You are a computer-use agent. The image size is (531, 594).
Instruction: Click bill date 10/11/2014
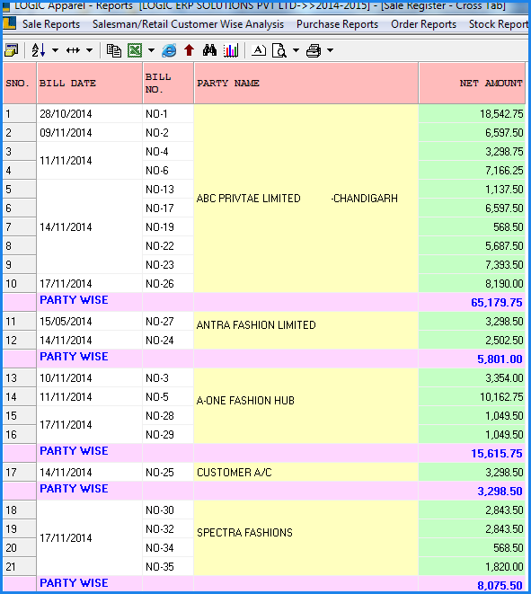click(x=90, y=377)
